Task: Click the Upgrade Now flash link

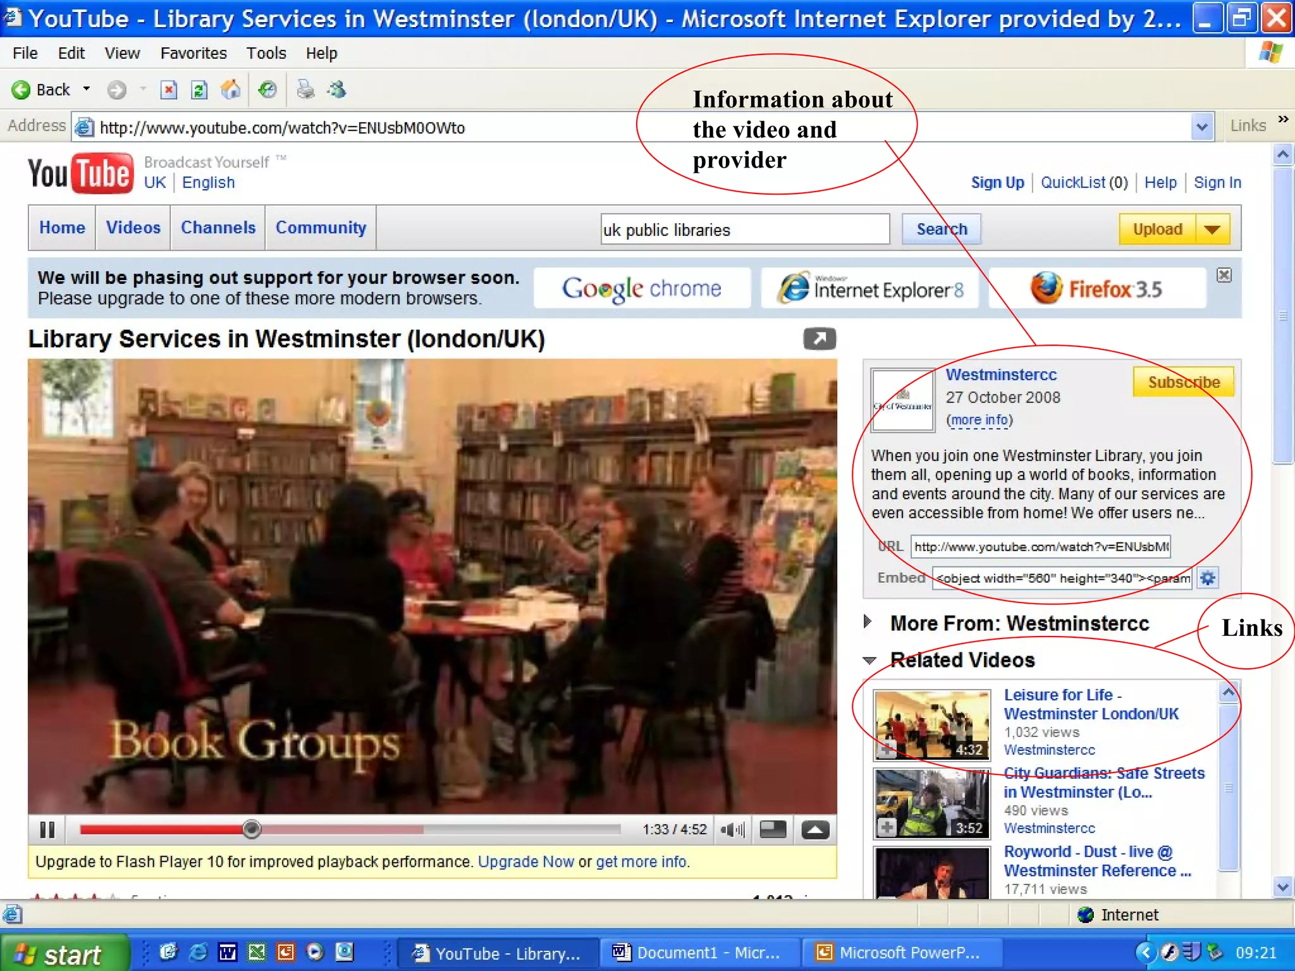Action: [x=525, y=862]
